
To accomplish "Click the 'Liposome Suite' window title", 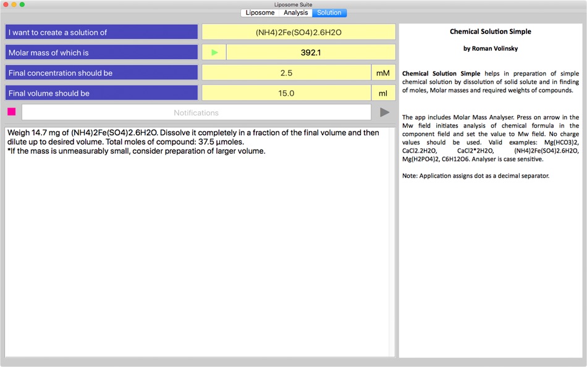I will (x=293, y=4).
